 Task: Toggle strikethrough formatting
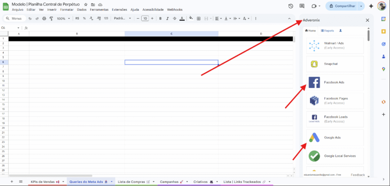tap(174, 18)
